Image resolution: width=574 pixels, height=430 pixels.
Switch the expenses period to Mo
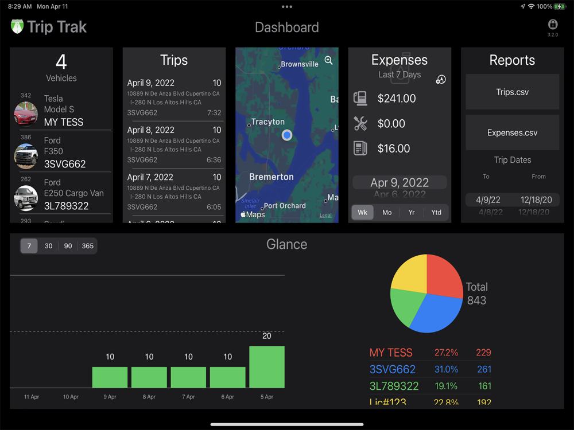pyautogui.click(x=387, y=213)
